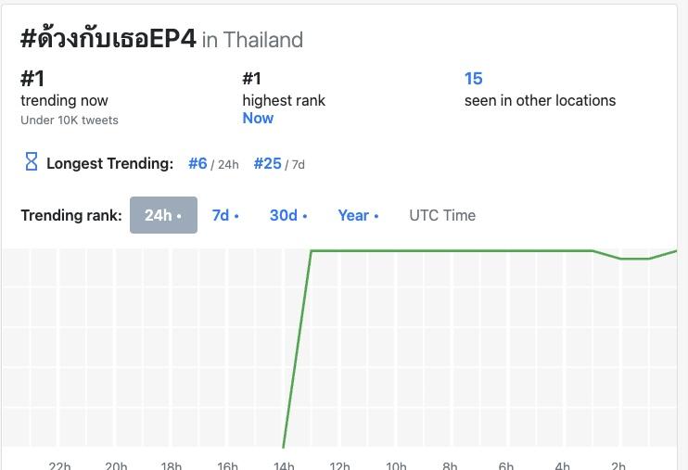Screen dimensions: 688x470
Task: Click the "Longest Trending:" label text
Action: tap(109, 163)
